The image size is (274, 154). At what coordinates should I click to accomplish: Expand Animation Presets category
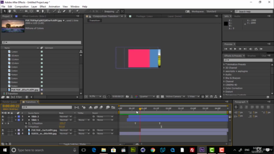(224, 65)
